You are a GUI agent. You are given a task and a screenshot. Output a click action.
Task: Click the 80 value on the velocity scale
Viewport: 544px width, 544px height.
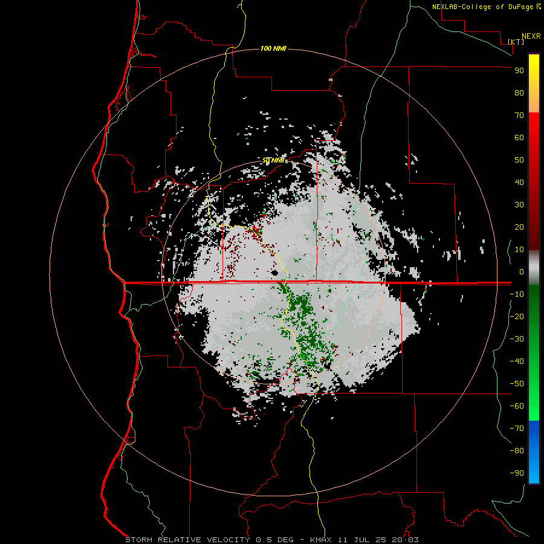point(519,92)
